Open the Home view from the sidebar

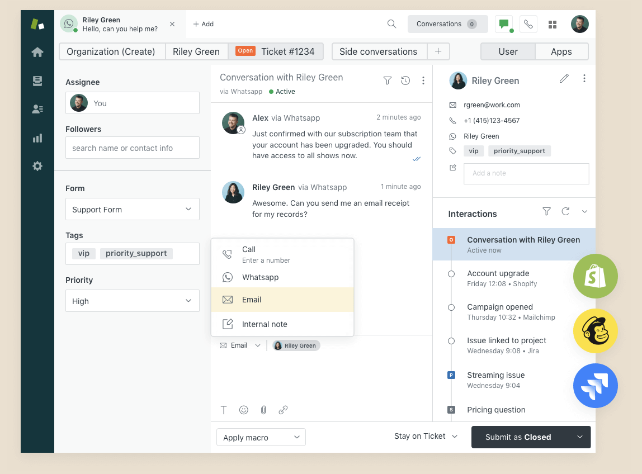tap(37, 51)
